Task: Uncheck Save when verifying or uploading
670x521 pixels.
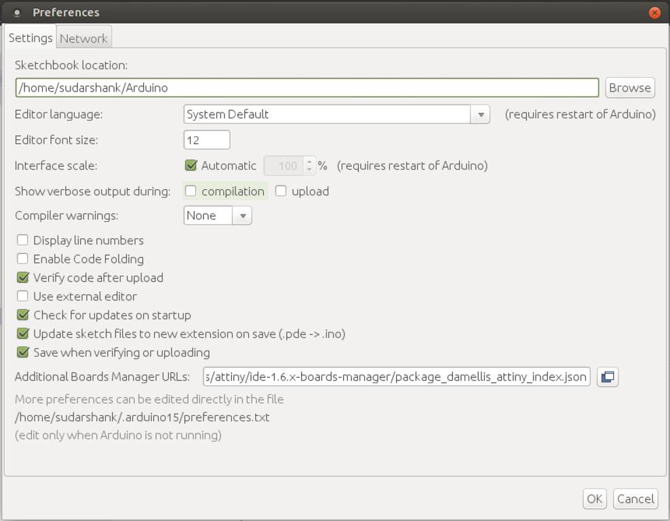Action: 23,352
